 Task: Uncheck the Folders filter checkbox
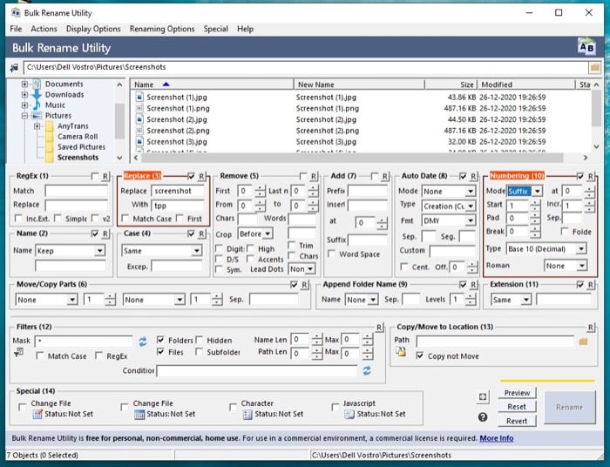pyautogui.click(x=160, y=340)
